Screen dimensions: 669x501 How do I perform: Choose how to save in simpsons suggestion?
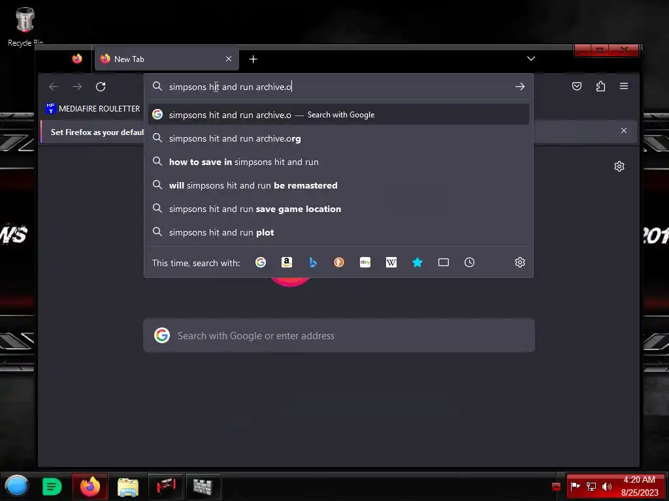338,162
